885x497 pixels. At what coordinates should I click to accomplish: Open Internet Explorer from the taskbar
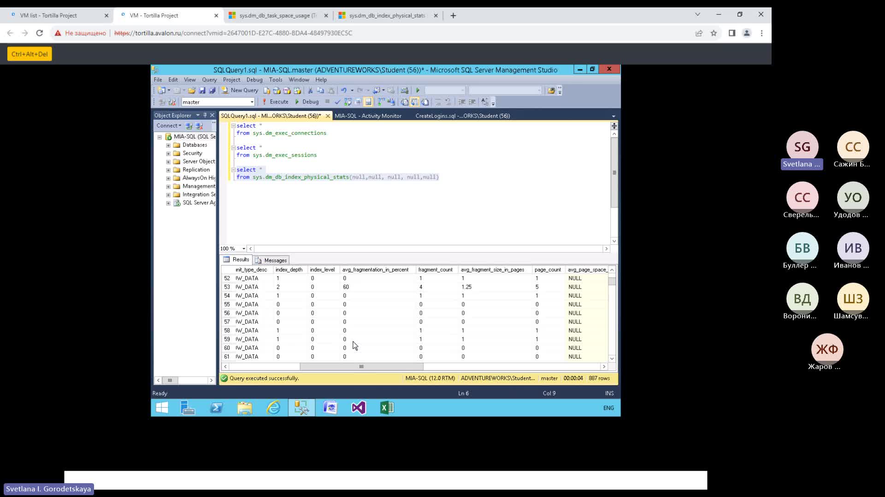click(273, 408)
